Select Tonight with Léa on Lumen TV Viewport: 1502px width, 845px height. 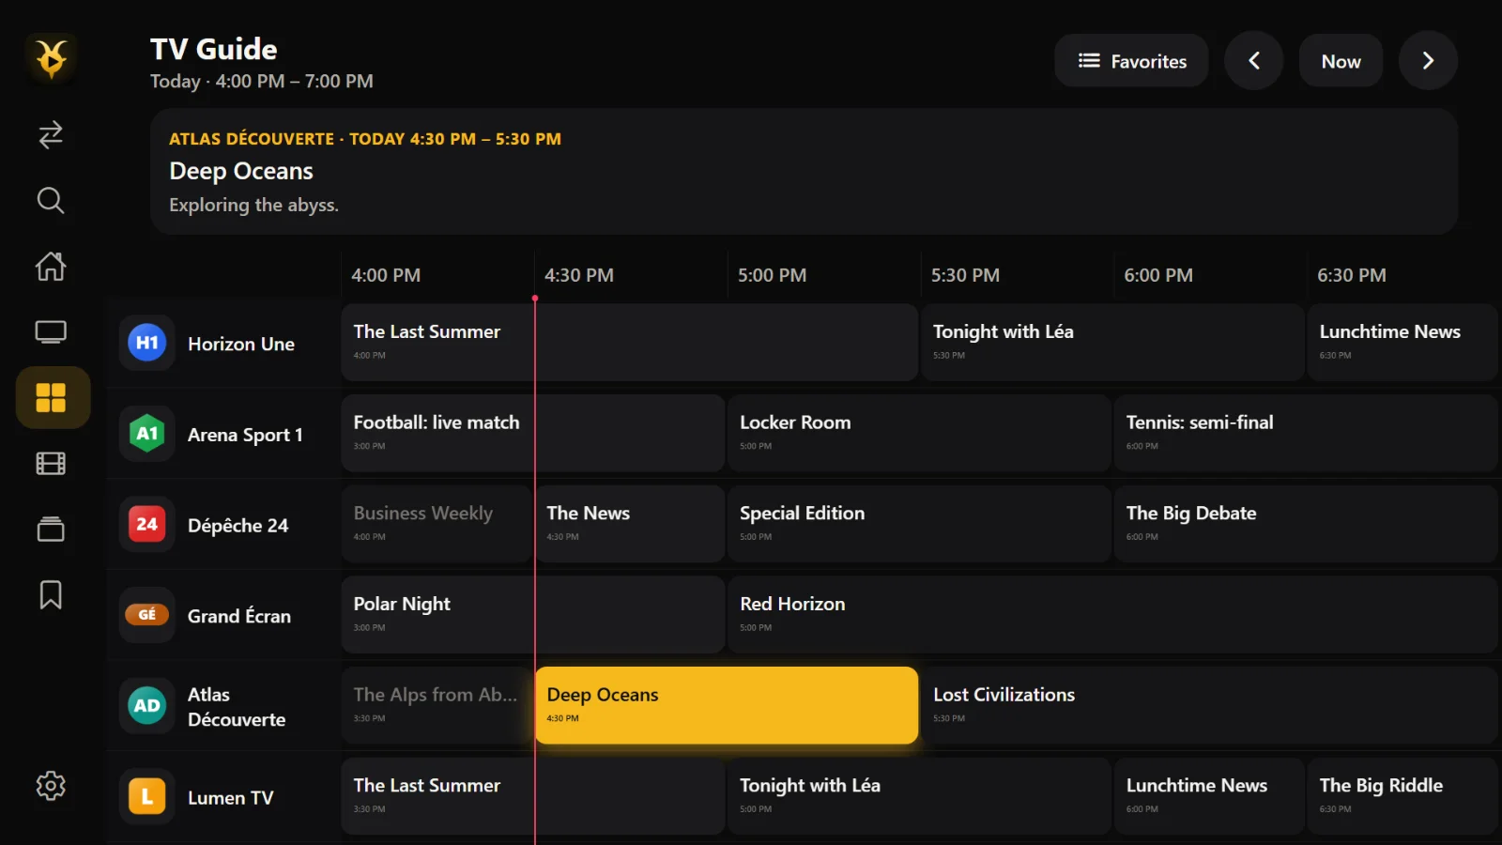[x=919, y=796]
